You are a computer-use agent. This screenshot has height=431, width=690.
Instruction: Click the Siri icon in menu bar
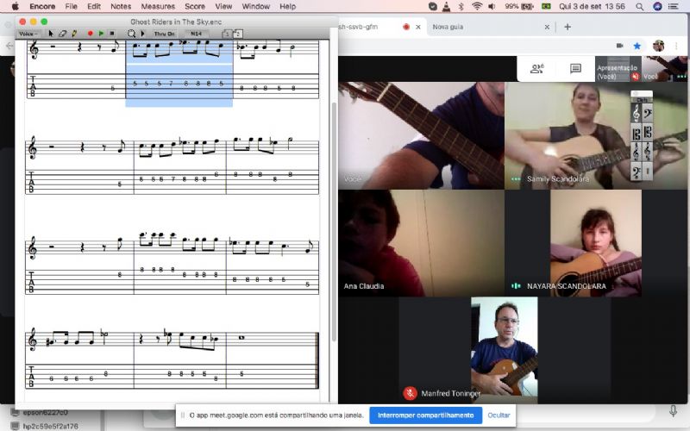(657, 6)
